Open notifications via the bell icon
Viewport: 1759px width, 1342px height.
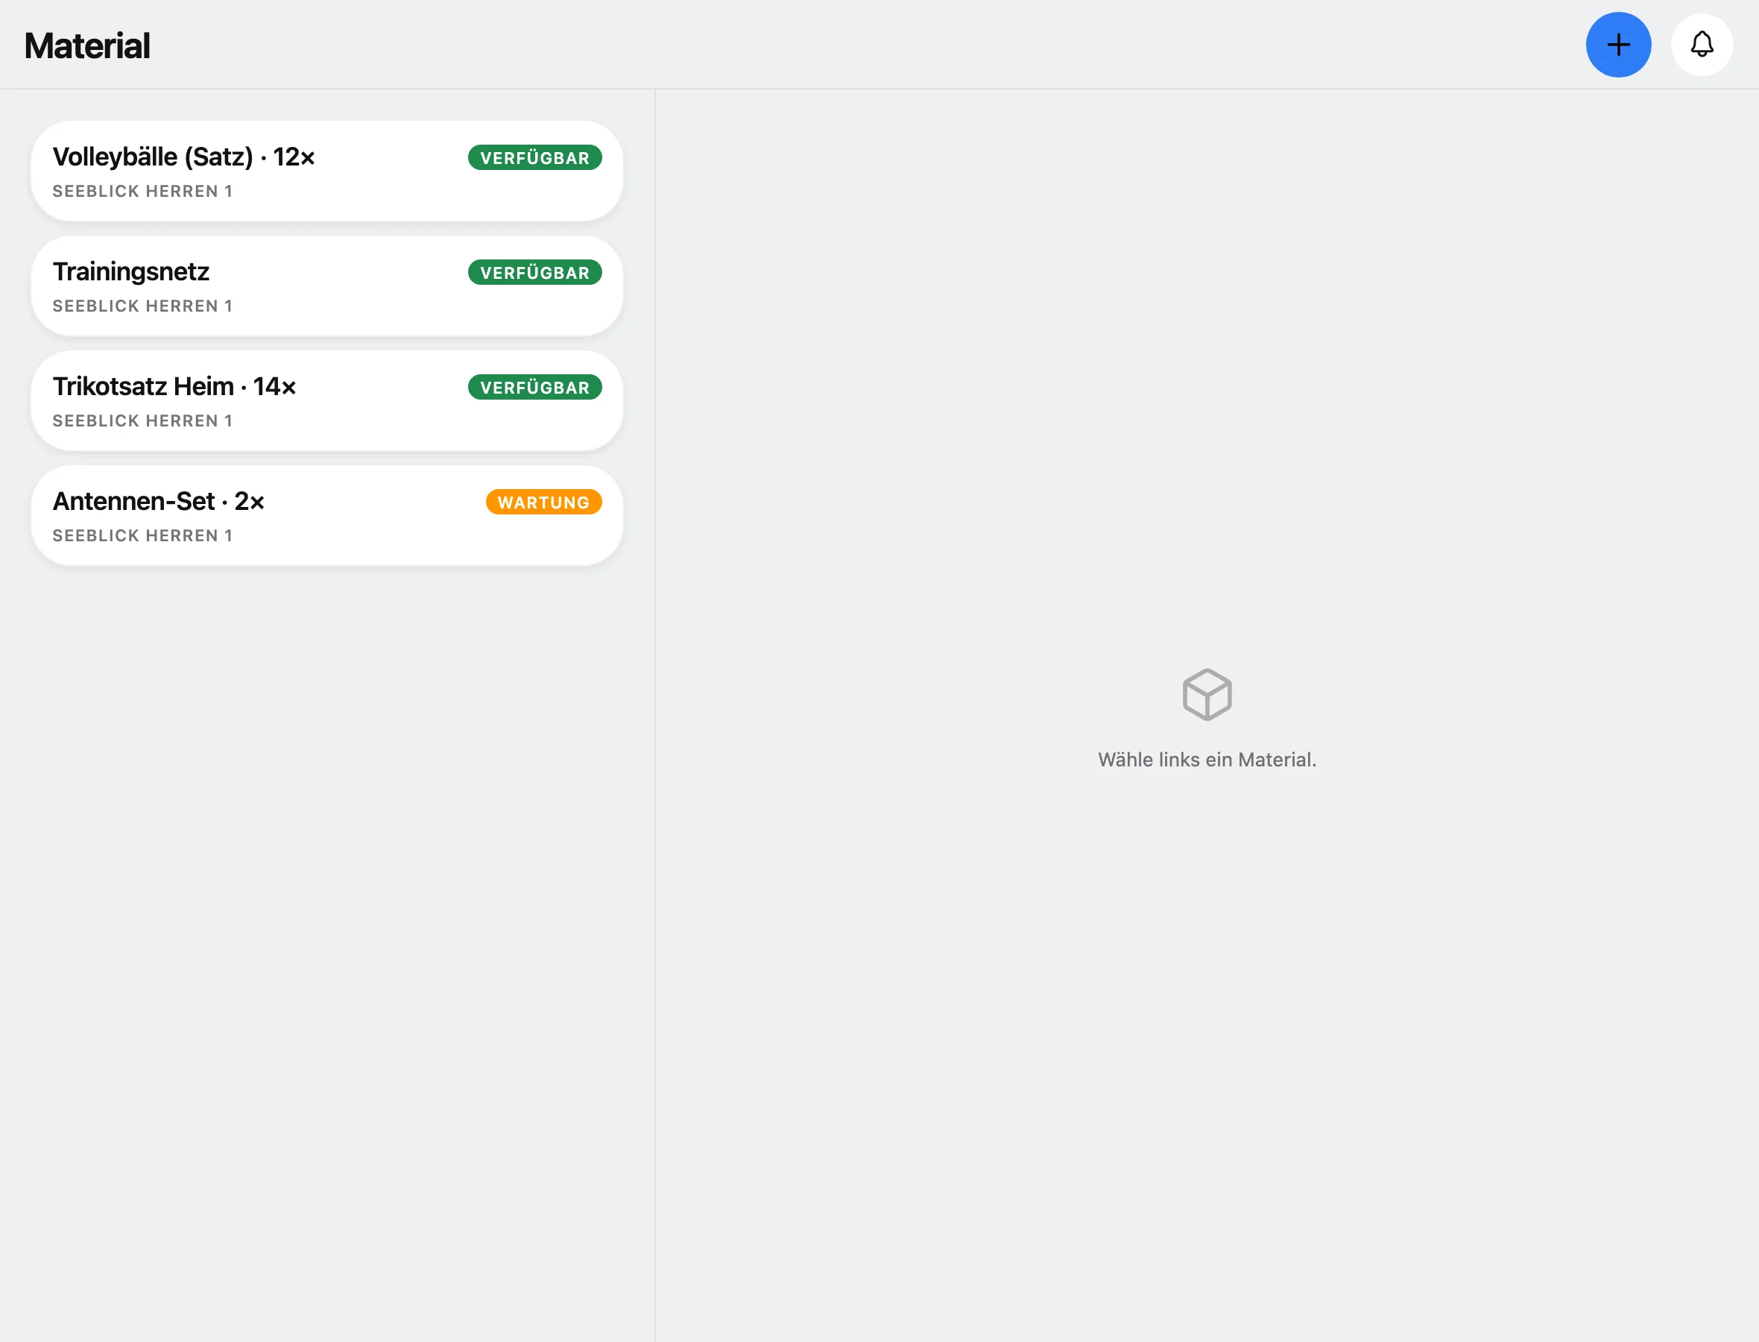[x=1702, y=45]
